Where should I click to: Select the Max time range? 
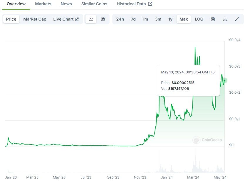click(x=184, y=19)
